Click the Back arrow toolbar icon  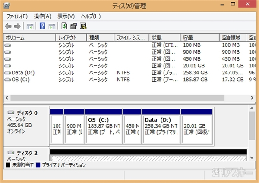8,26
